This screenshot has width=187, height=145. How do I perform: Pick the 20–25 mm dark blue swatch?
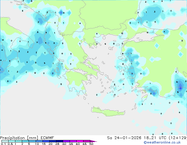(53, 141)
